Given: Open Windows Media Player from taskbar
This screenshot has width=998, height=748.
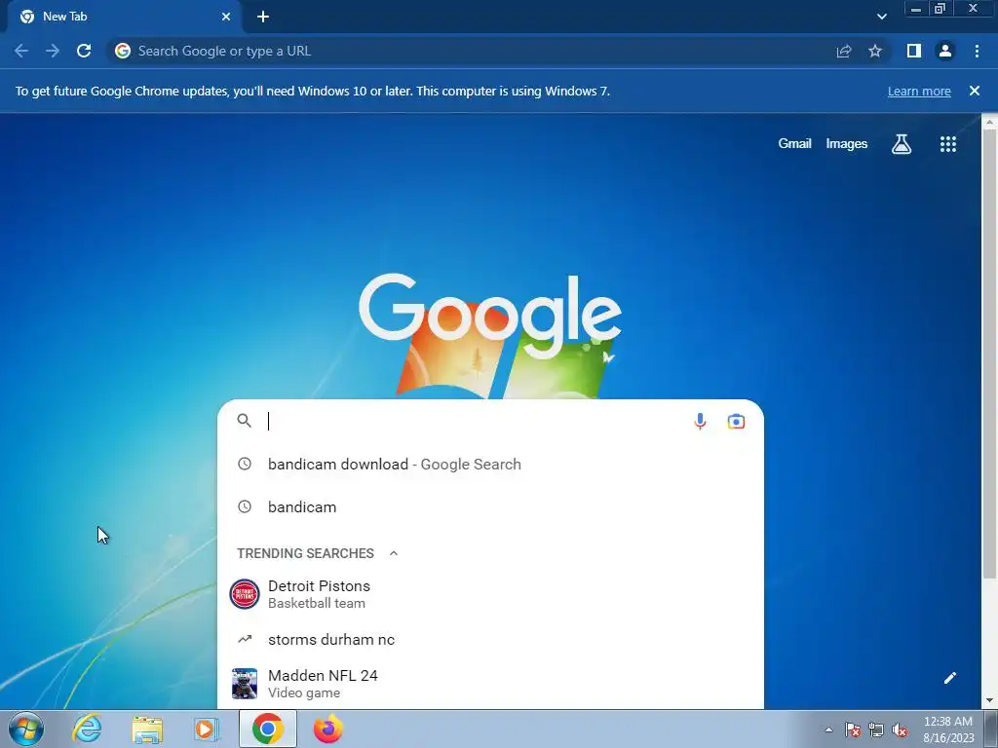Looking at the screenshot, I should tap(206, 729).
